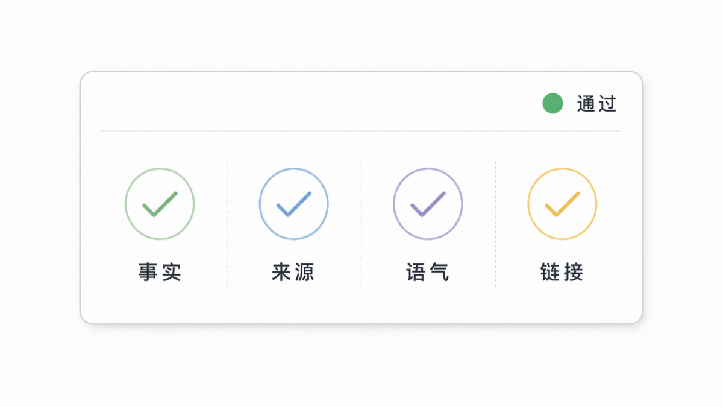Viewport: 723px width, 407px height.
Task: Open the 事实 label
Action: pos(160,272)
